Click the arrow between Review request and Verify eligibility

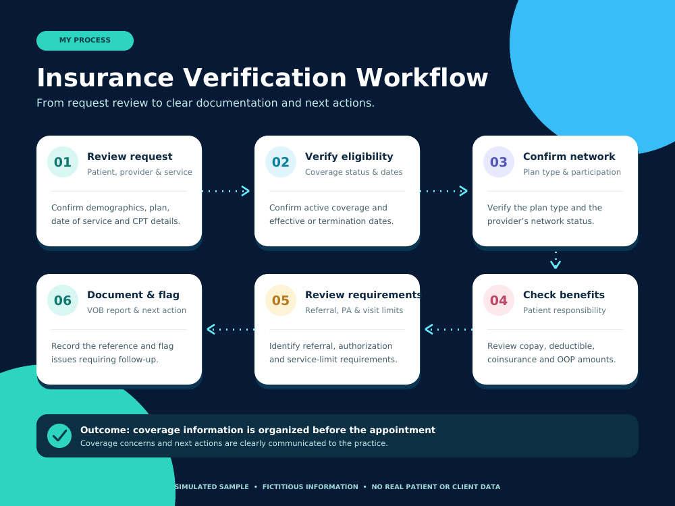click(226, 191)
